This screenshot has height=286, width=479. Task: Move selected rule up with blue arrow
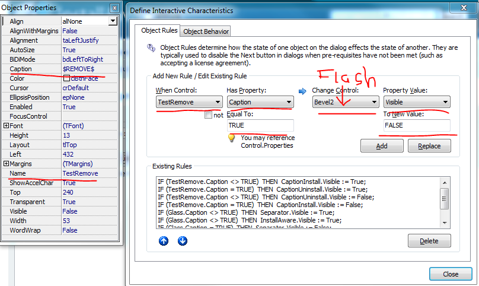click(x=164, y=241)
